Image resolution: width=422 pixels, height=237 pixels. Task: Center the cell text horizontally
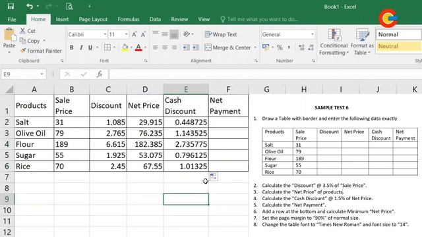tap(165, 47)
